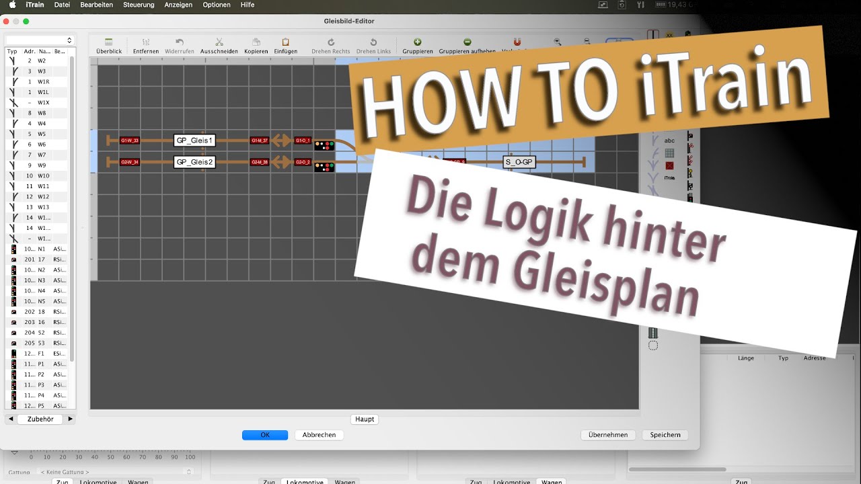Click the Drehen Rechts rotate icon
The image size is (861, 484).
click(x=331, y=42)
